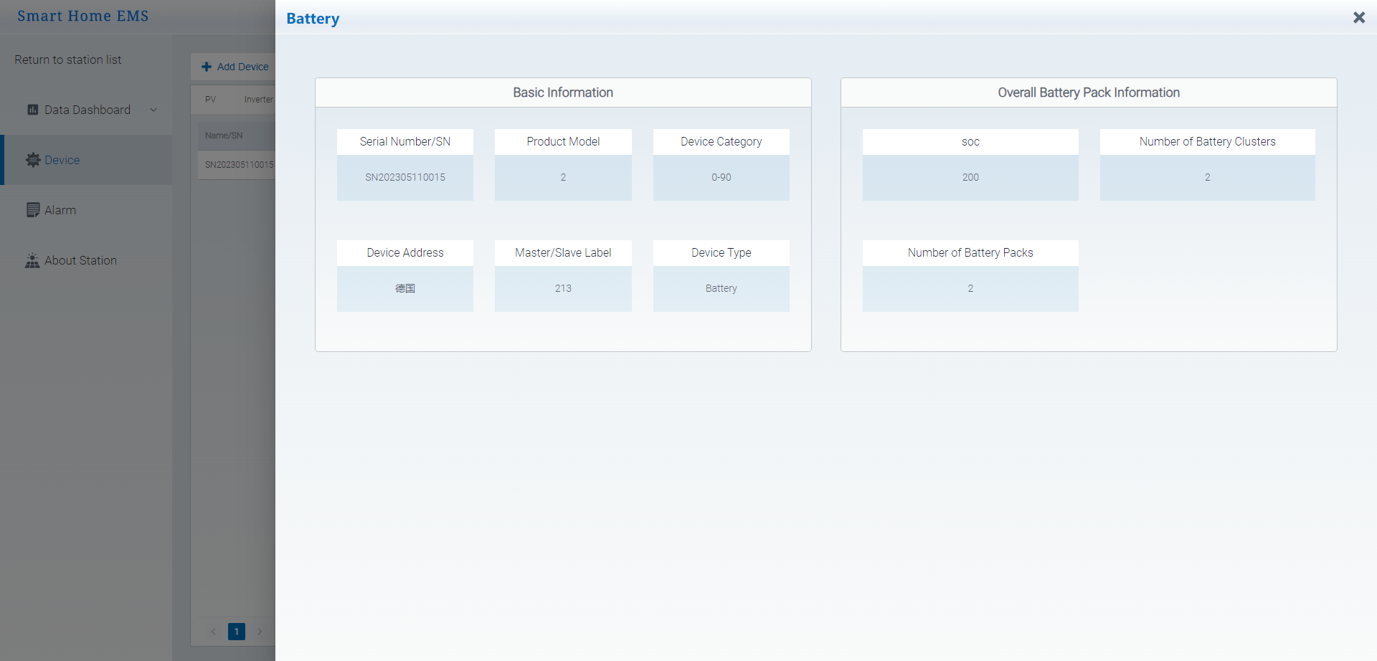Click Return to station list link
This screenshot has width=1377, height=661.
point(68,60)
